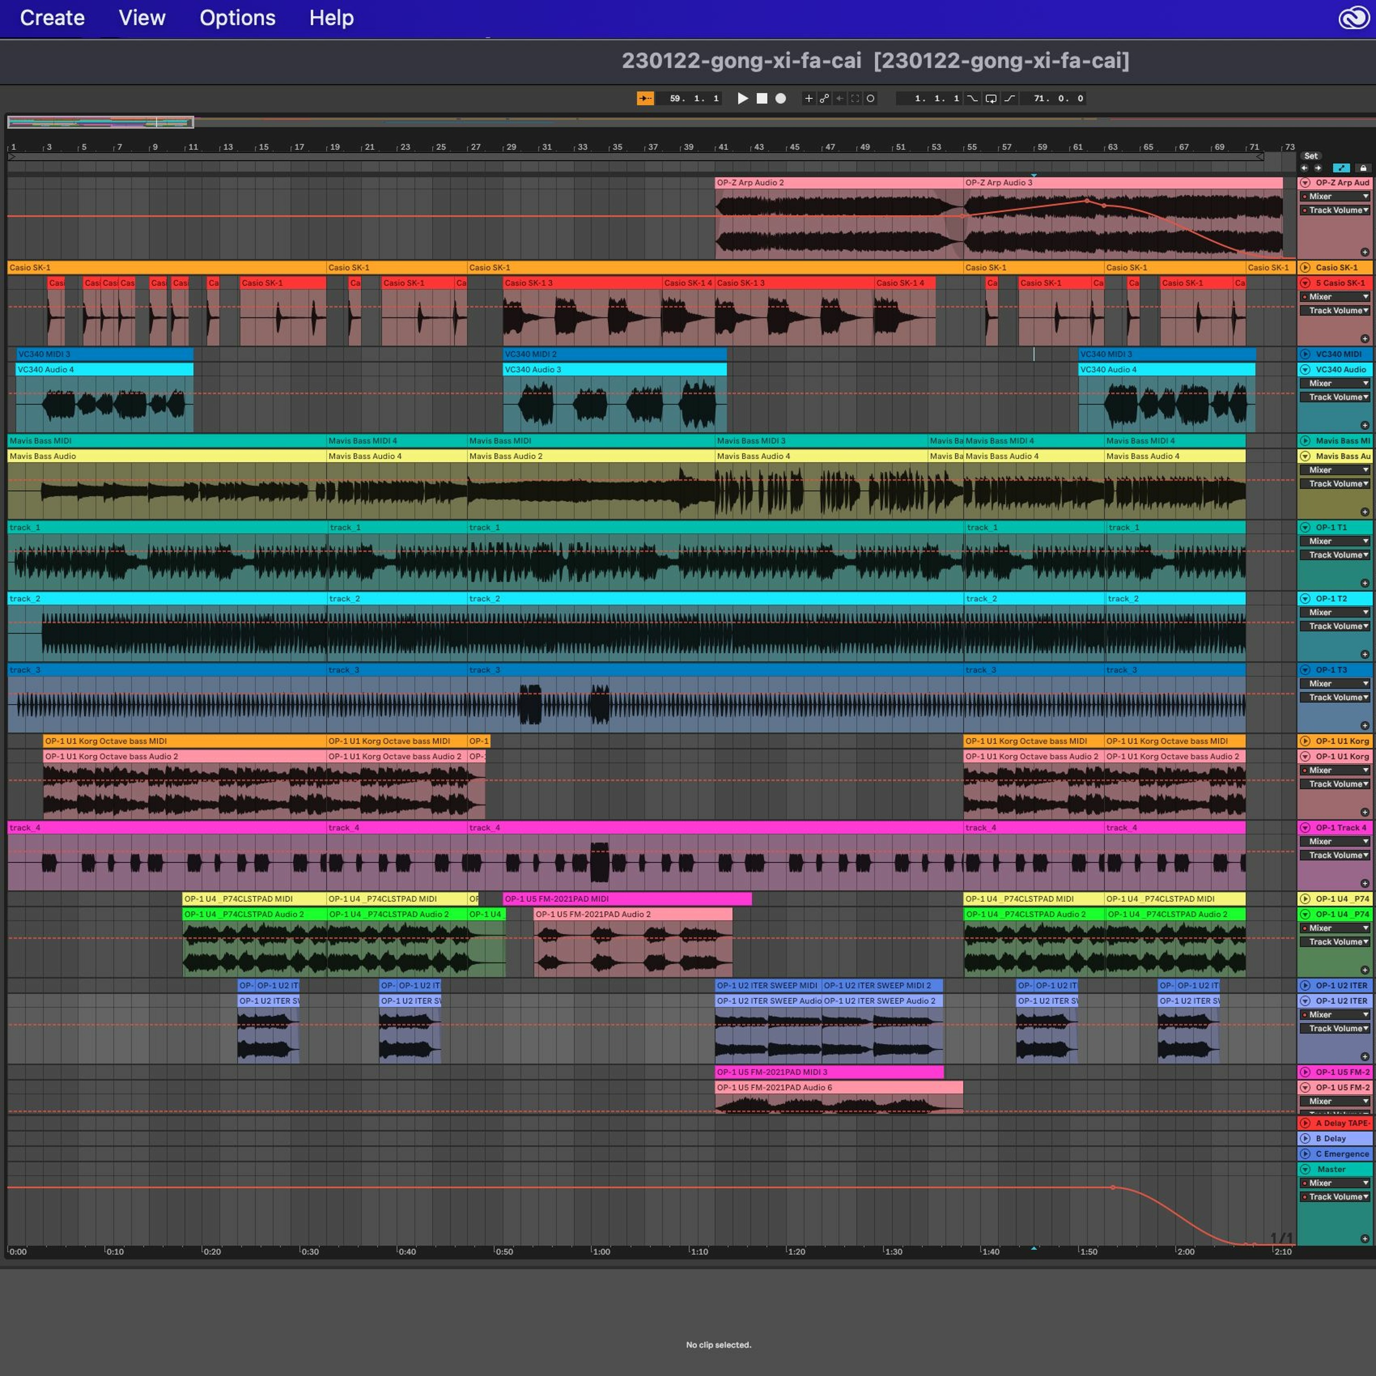Add automation lane on 5 Casio SK-1 track

(x=1365, y=339)
